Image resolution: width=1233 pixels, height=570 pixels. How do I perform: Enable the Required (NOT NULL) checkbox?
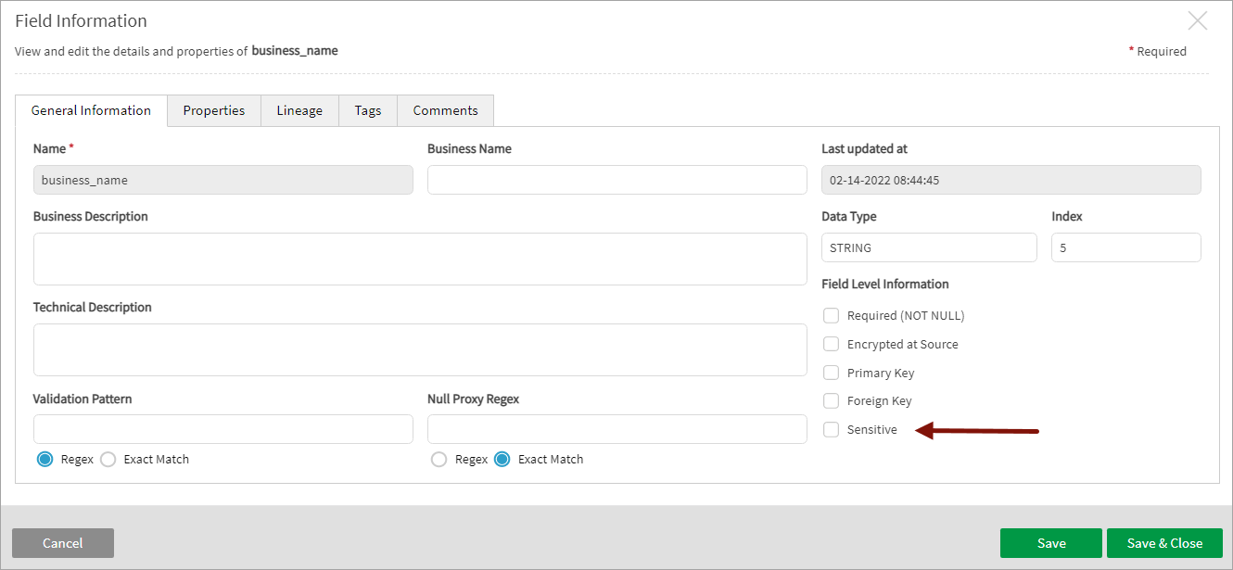[x=832, y=316]
